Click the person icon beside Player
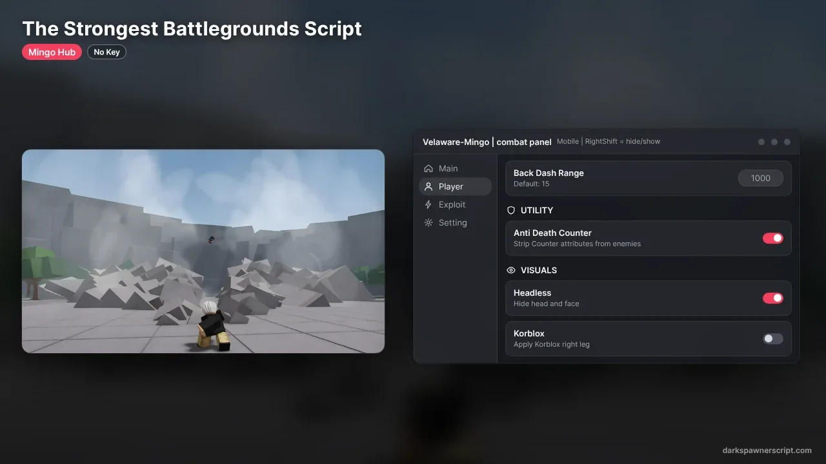826x464 pixels. 428,186
